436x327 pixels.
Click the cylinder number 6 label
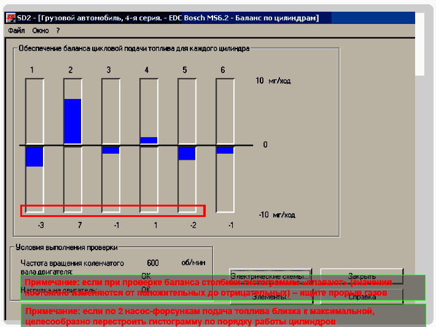coord(222,70)
